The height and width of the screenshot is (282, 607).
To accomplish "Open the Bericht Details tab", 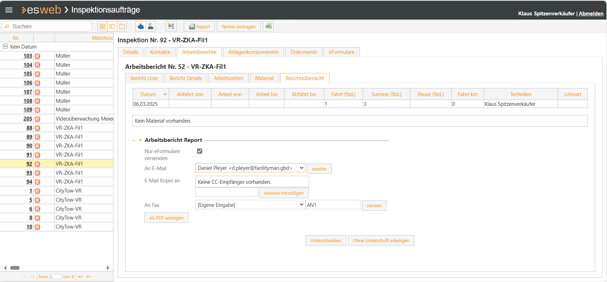I will (186, 78).
